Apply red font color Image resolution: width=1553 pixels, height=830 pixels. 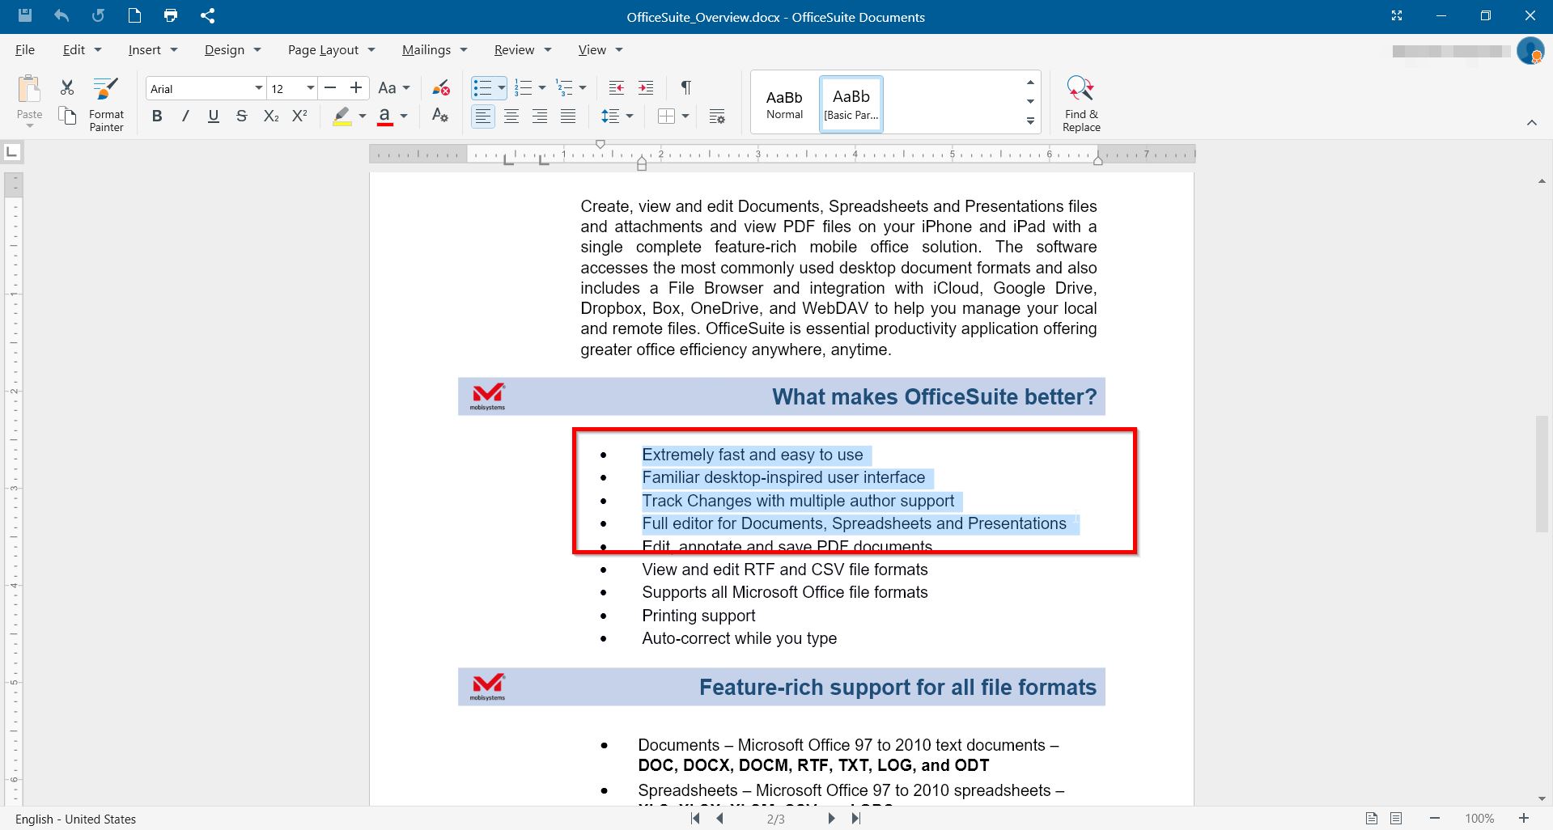tap(385, 116)
